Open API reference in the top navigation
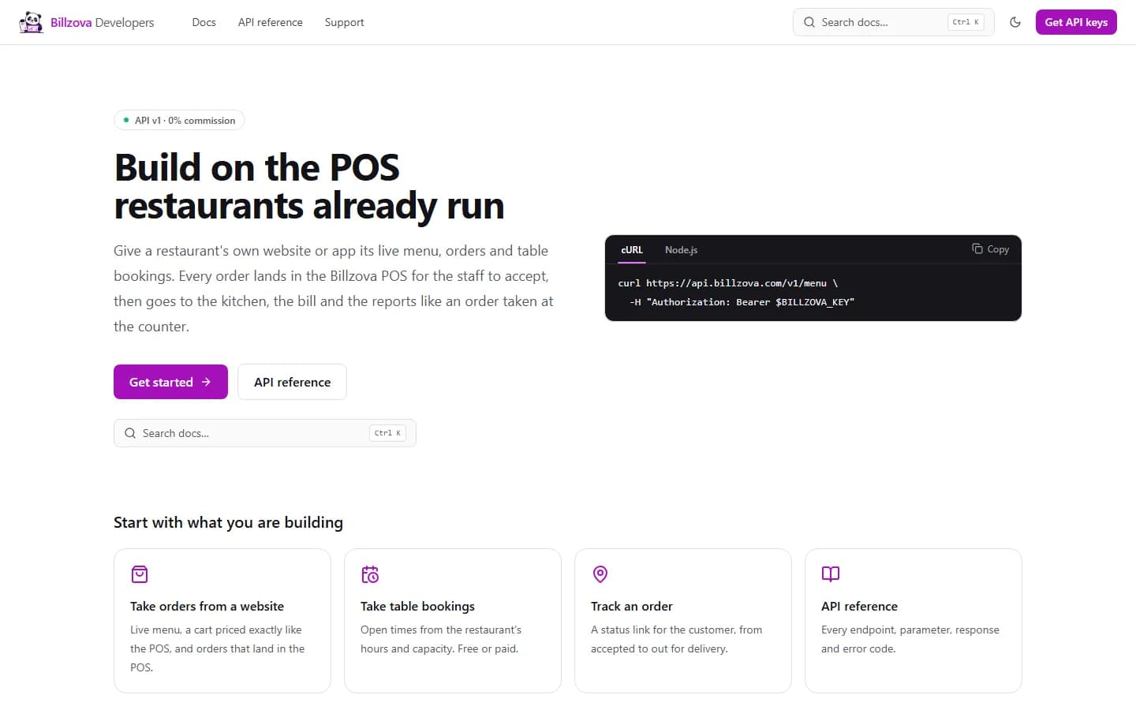Viewport: 1136px width, 710px height. (271, 22)
